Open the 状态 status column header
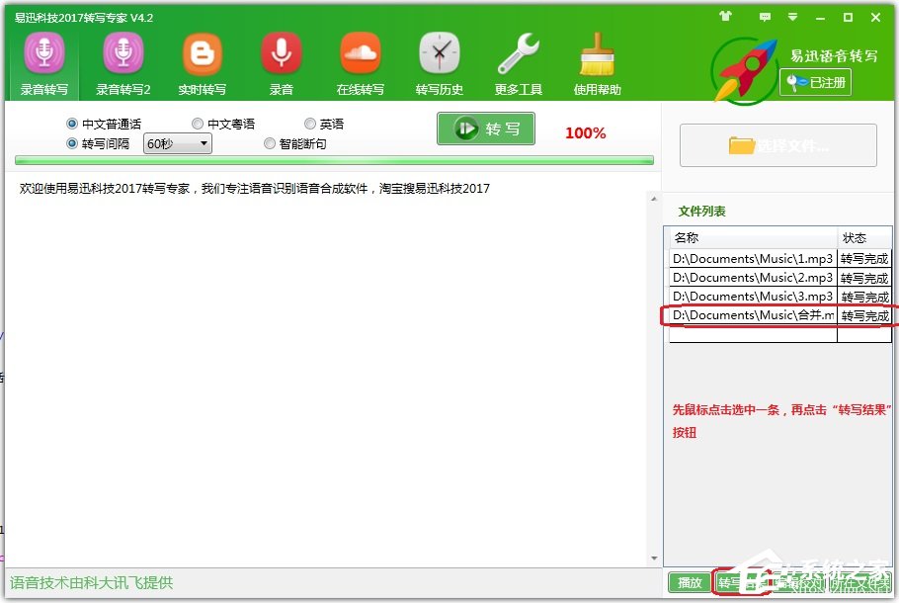Viewport: 899px width, 603px height. pos(863,237)
